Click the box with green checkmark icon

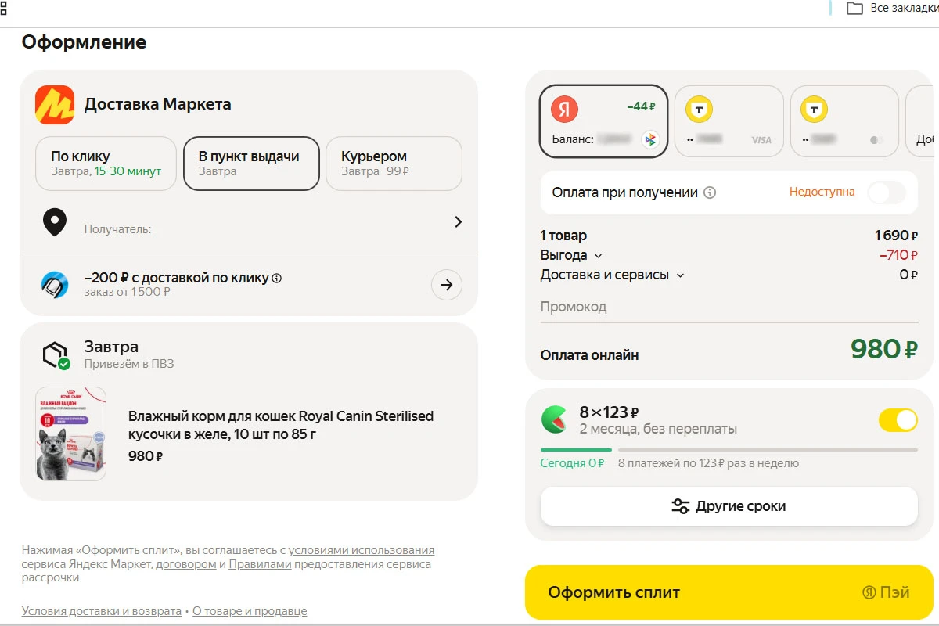(x=56, y=356)
